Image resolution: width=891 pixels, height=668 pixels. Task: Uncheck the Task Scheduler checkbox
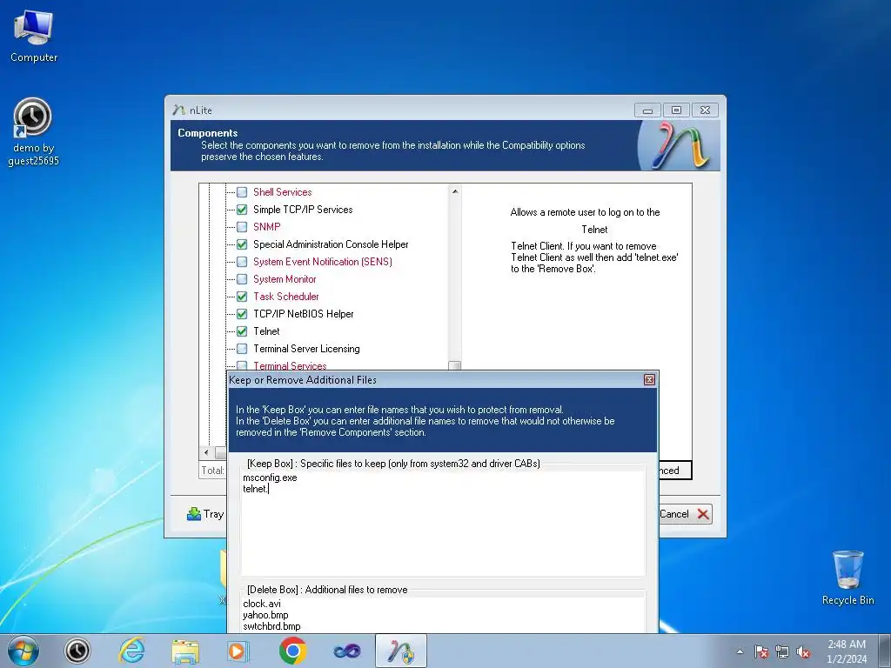242,297
